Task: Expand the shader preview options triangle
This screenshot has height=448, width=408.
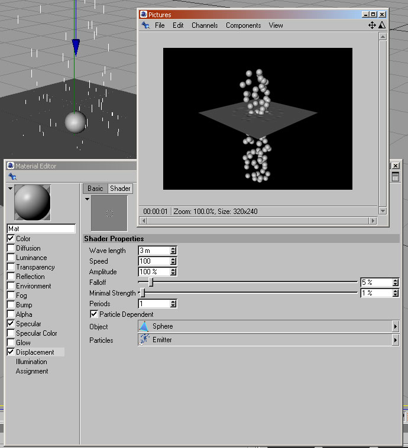Action: 87,199
